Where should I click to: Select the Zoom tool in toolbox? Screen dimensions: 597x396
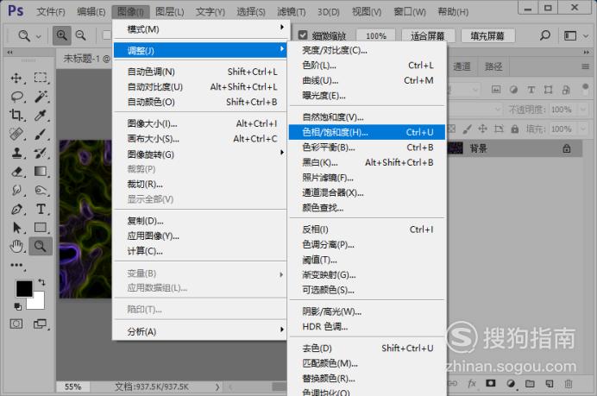click(x=40, y=247)
